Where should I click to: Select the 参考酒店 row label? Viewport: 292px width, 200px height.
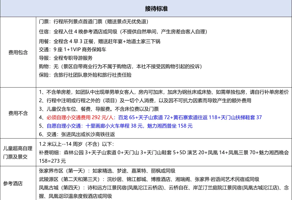pos(13,183)
